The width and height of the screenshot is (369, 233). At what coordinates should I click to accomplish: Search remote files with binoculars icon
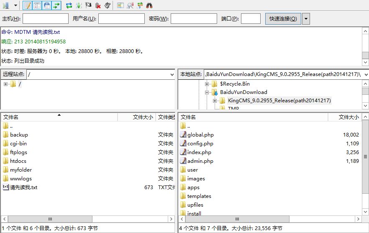(x=149, y=5)
